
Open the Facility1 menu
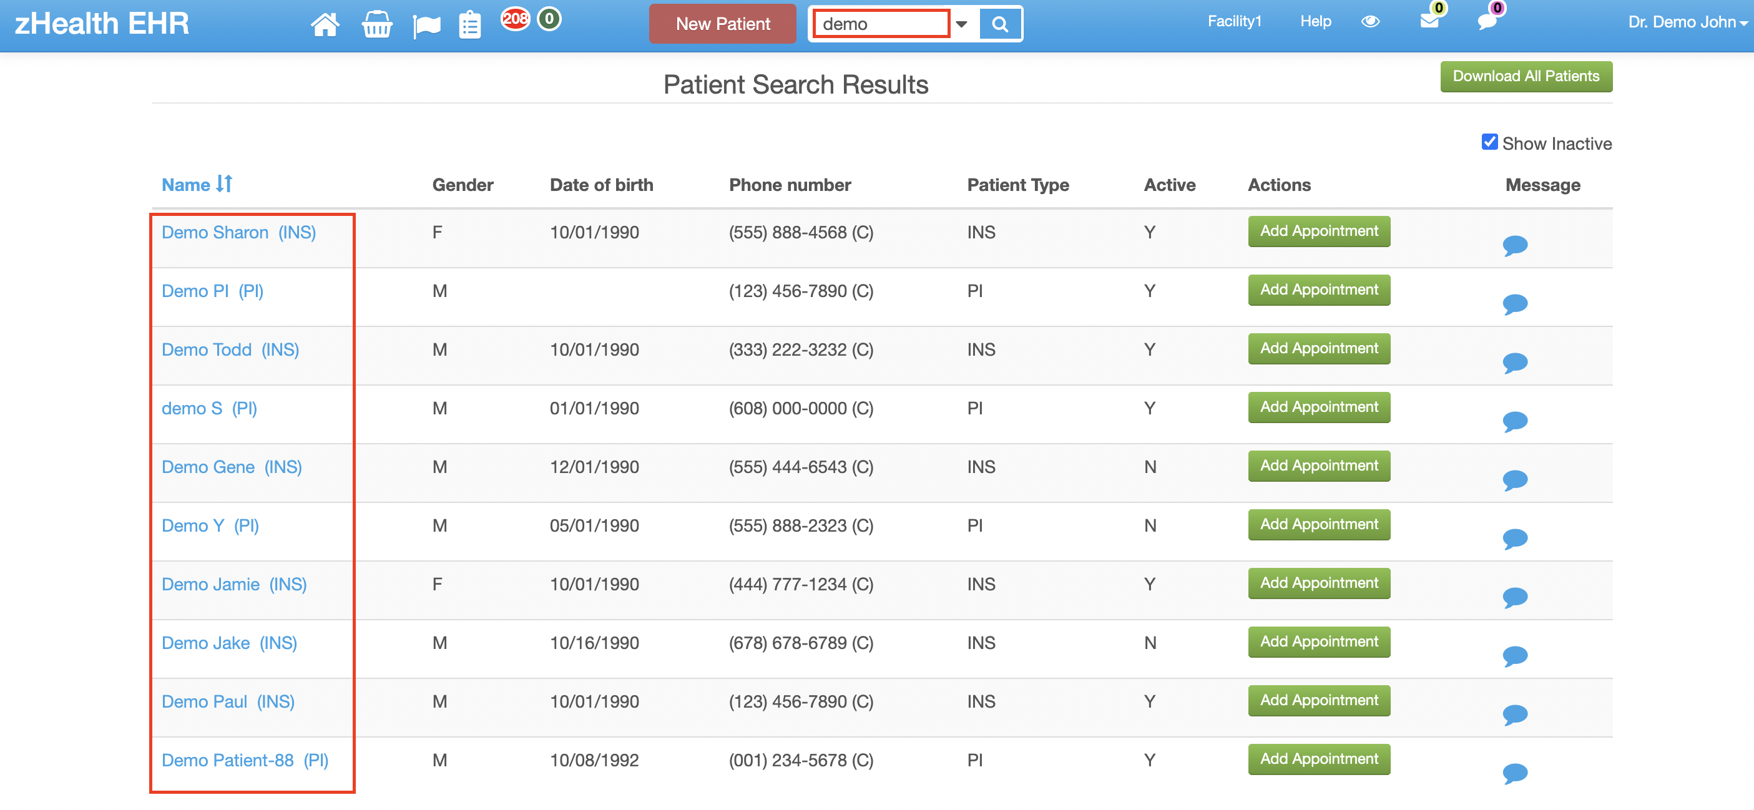[1234, 22]
